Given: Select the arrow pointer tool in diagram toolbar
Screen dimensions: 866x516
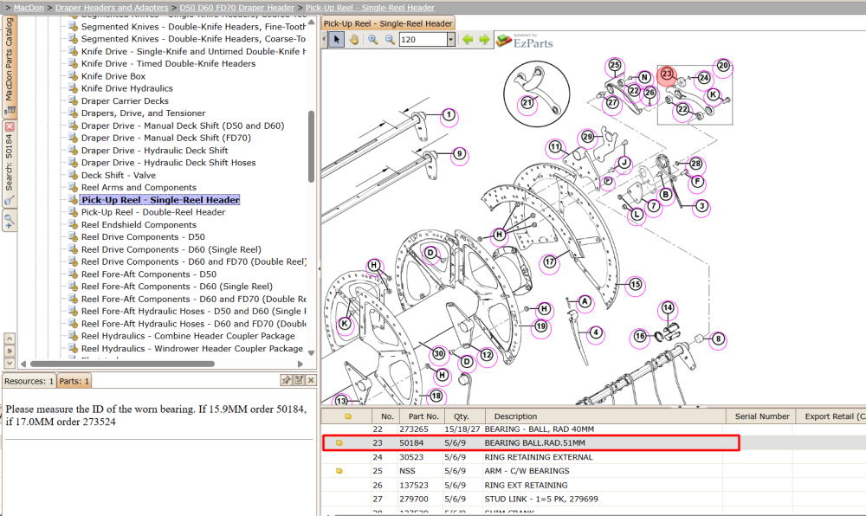Looking at the screenshot, I should [336, 40].
